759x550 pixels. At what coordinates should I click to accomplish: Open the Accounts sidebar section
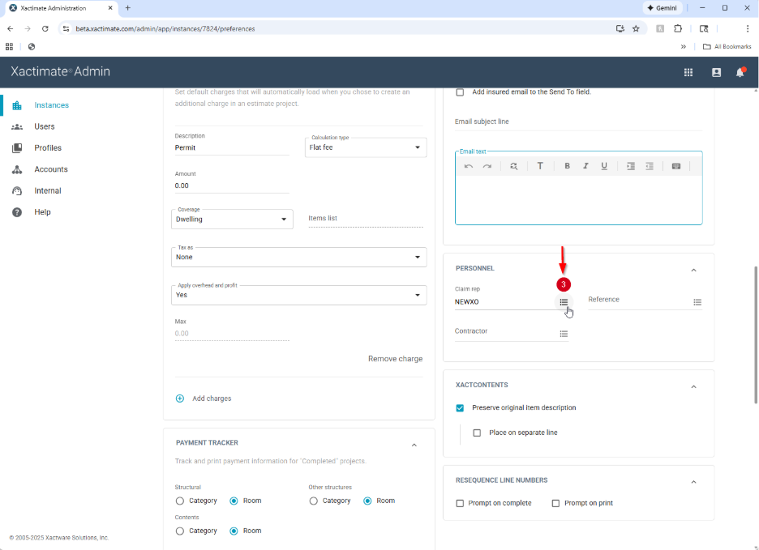pos(51,169)
